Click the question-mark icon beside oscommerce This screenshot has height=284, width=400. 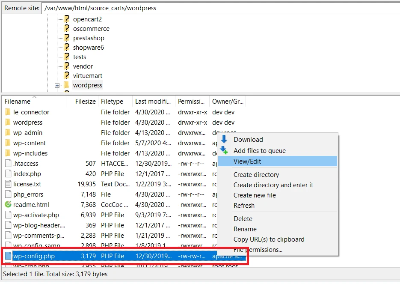(67, 28)
